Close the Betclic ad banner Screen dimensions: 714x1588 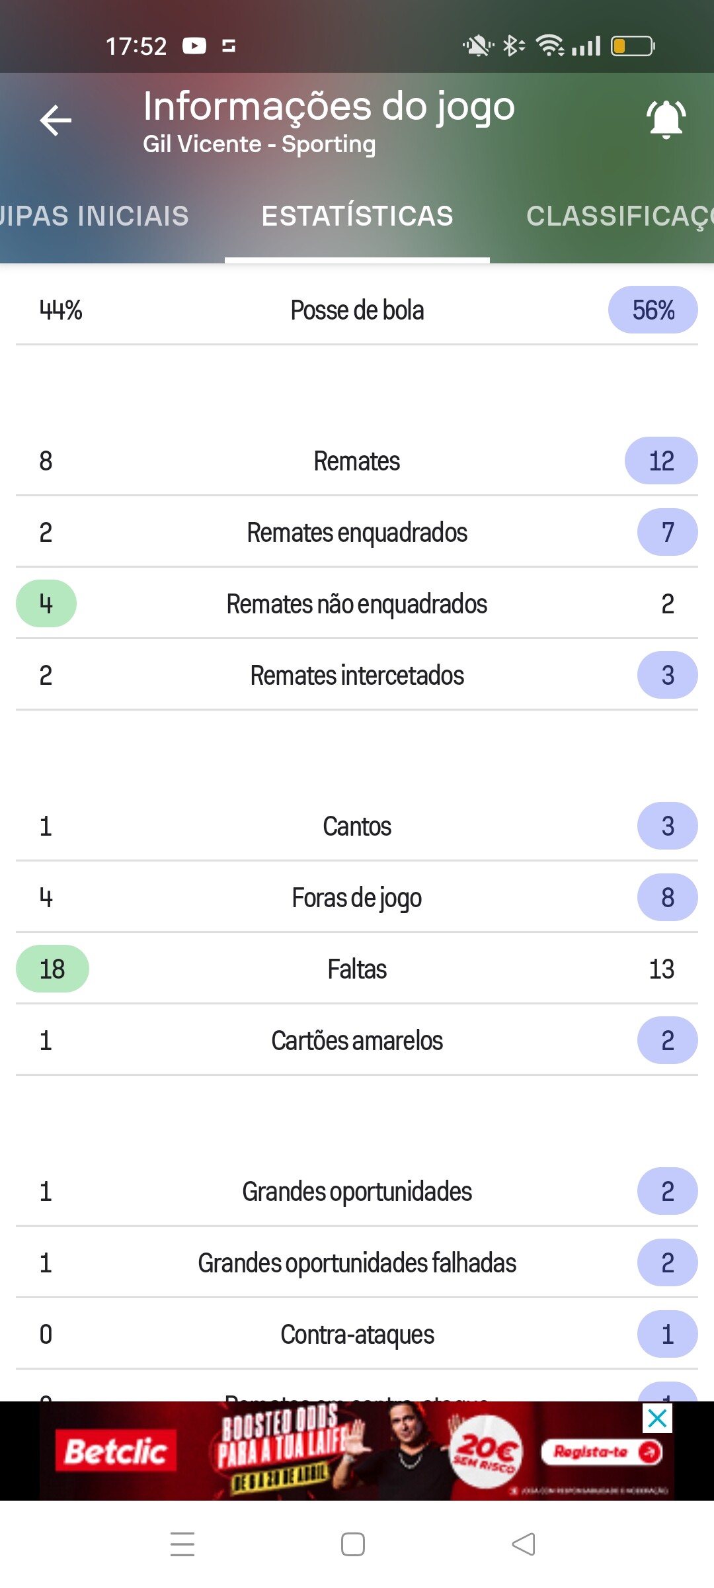tap(657, 1418)
